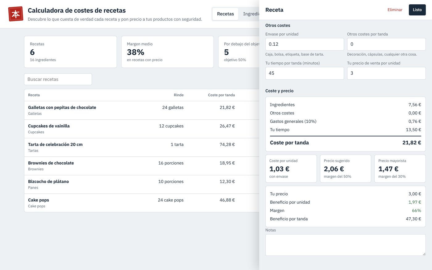Viewport: 432px width, 270px height.
Task: Click Eliminar to delete the recipe
Action: [395, 10]
